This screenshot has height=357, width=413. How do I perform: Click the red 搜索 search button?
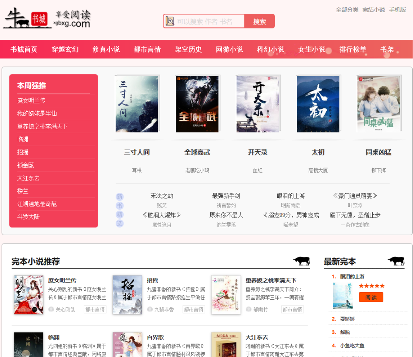click(x=260, y=21)
